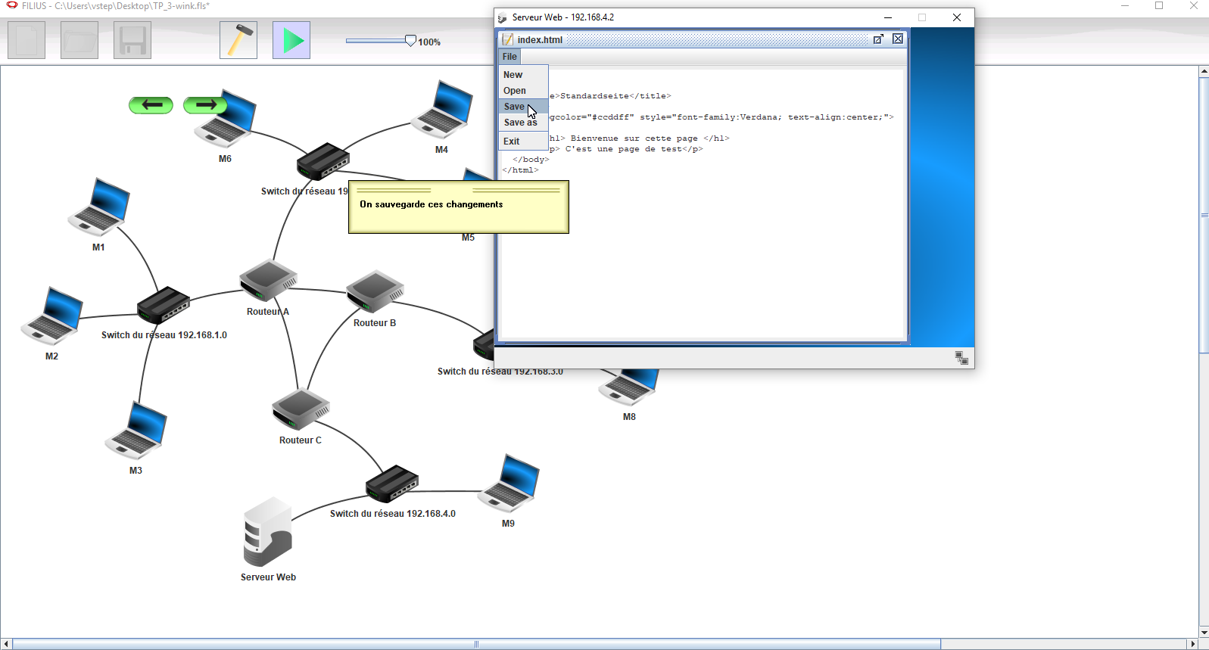Click the '</html>' line in the editor

[521, 170]
